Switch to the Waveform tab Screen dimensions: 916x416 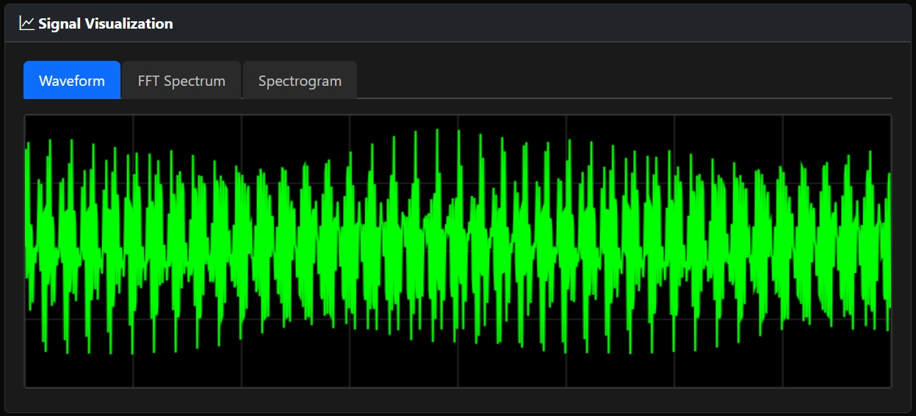pos(72,80)
